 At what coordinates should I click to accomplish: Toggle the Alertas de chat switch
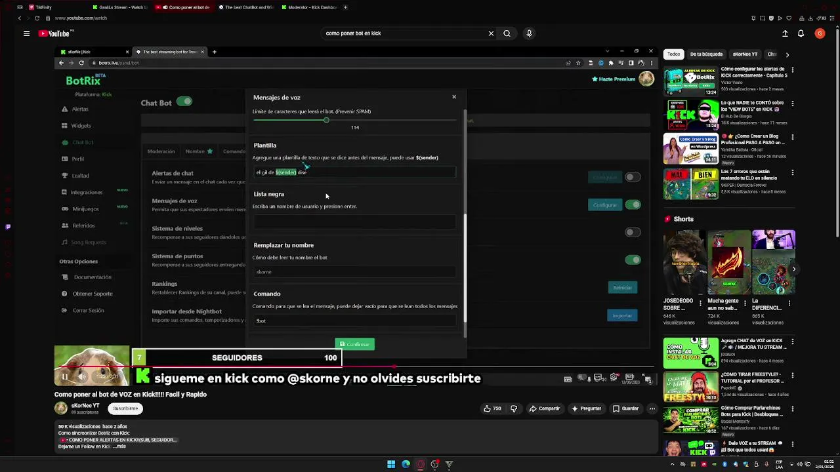coord(633,177)
